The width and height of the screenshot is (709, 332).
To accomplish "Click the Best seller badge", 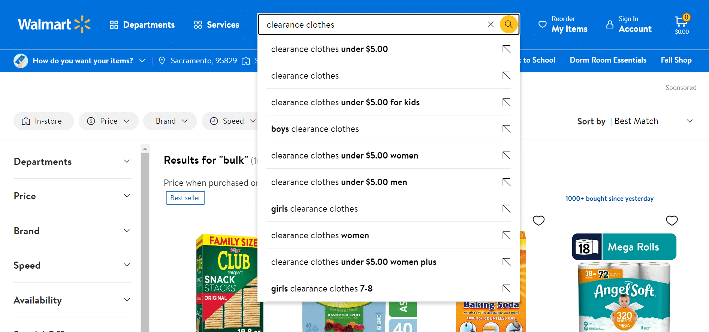I will coord(185,198).
